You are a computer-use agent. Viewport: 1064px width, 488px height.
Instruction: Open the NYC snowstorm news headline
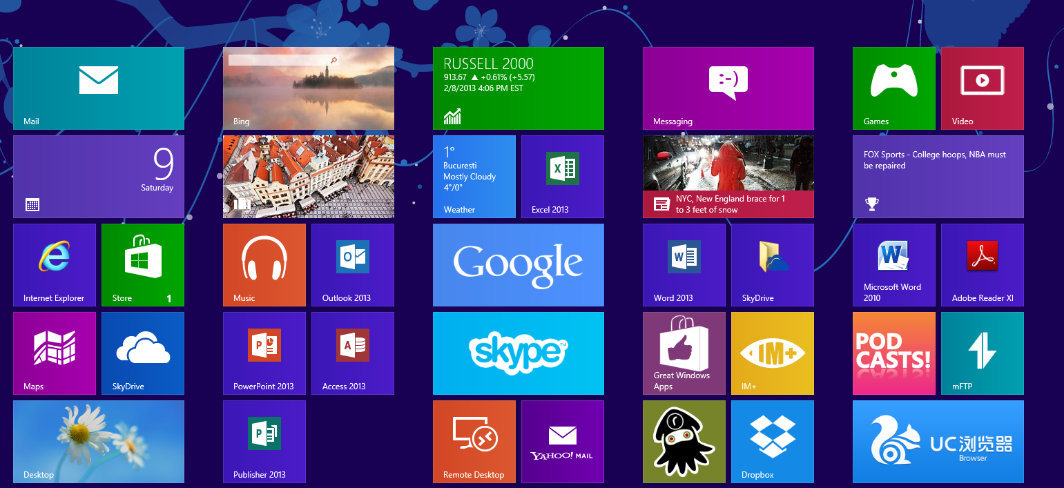click(728, 176)
